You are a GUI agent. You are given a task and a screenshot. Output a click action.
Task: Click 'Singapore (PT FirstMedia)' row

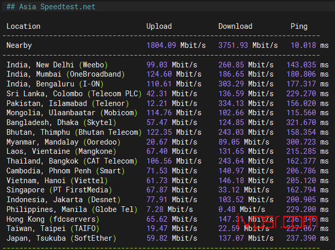(x=59, y=190)
